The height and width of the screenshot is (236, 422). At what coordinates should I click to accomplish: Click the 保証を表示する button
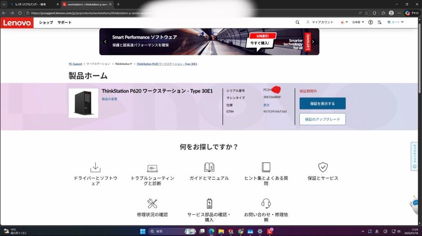322,104
